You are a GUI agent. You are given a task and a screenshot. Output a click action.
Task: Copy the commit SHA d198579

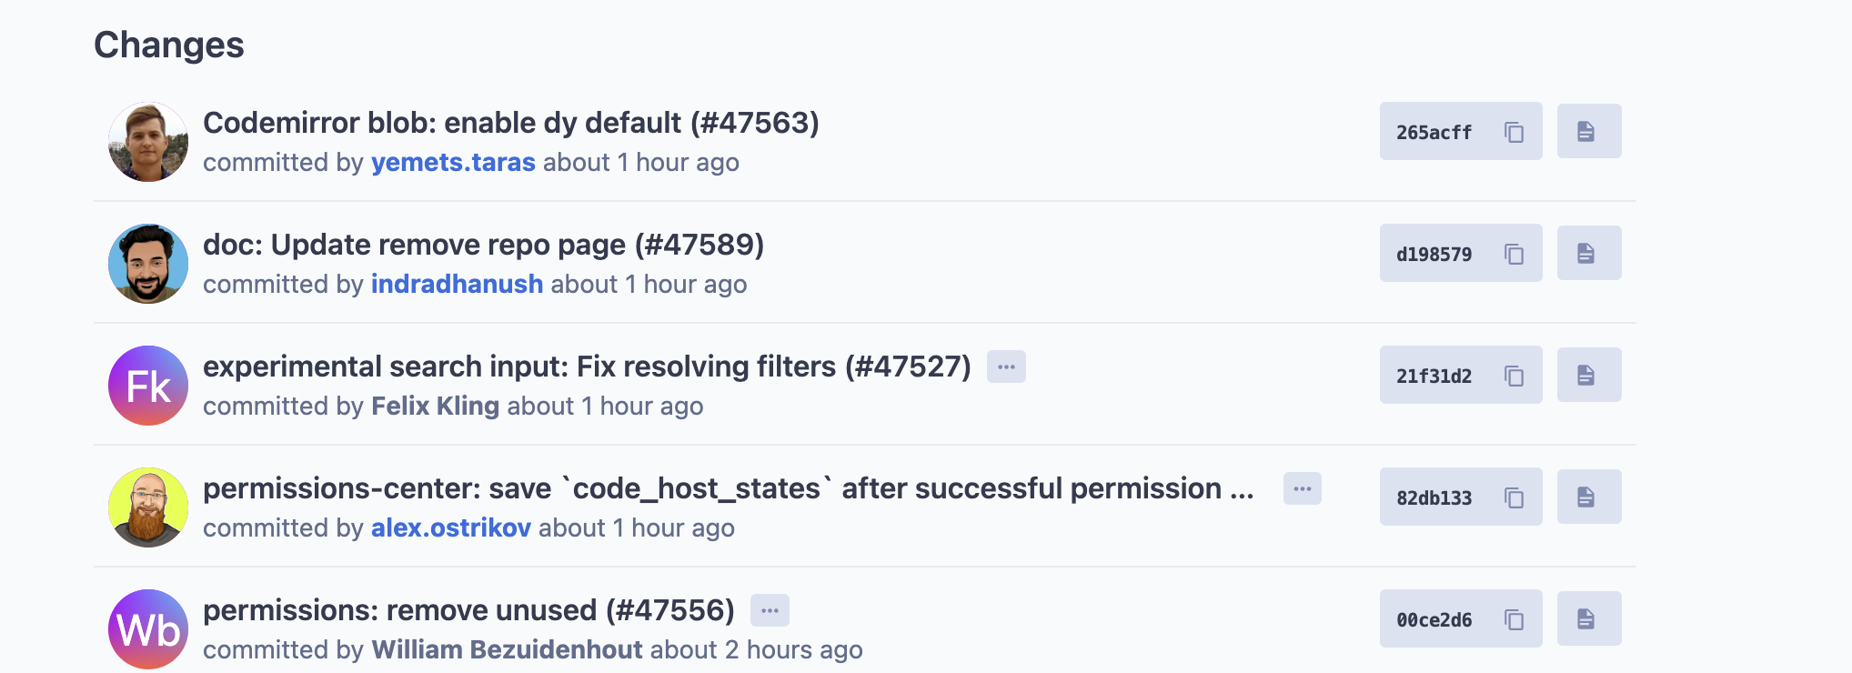(x=1514, y=253)
